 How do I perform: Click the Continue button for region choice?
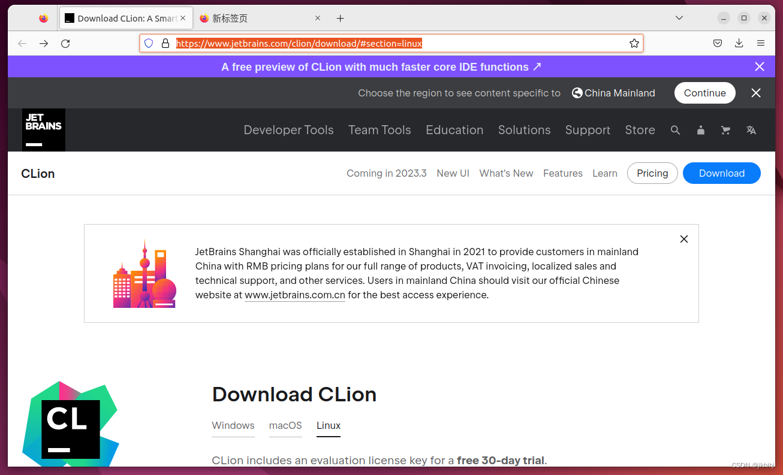click(x=704, y=93)
